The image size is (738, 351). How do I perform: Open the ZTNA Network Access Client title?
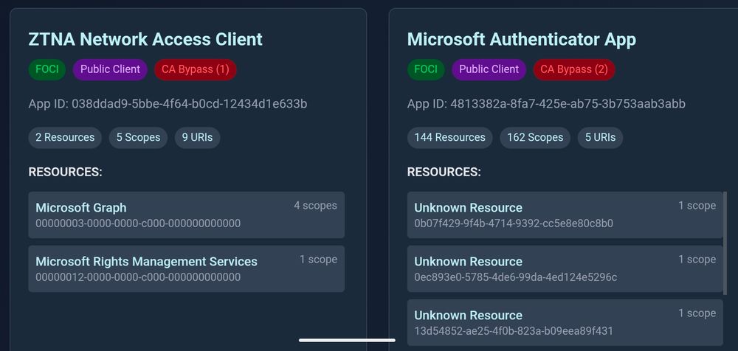pos(145,39)
